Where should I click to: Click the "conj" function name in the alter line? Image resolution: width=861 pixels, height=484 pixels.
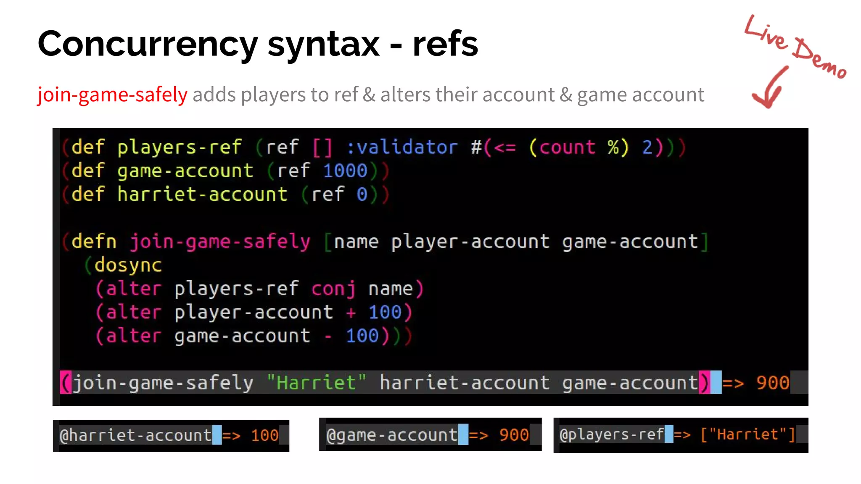[x=333, y=289]
